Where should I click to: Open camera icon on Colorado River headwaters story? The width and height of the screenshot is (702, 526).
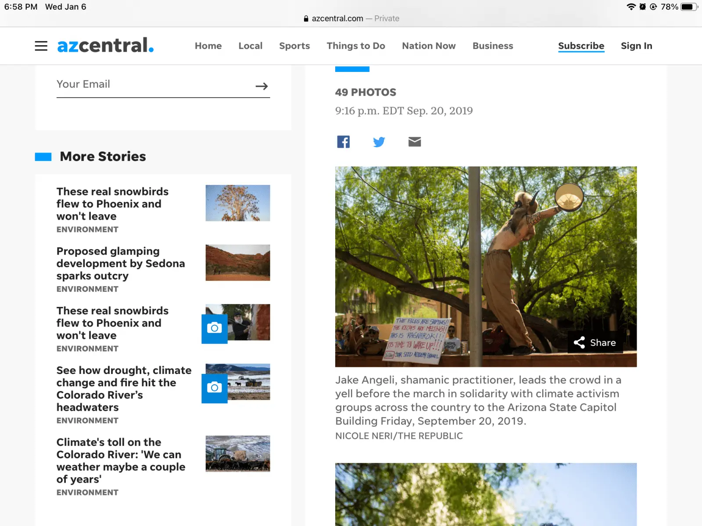pos(215,388)
